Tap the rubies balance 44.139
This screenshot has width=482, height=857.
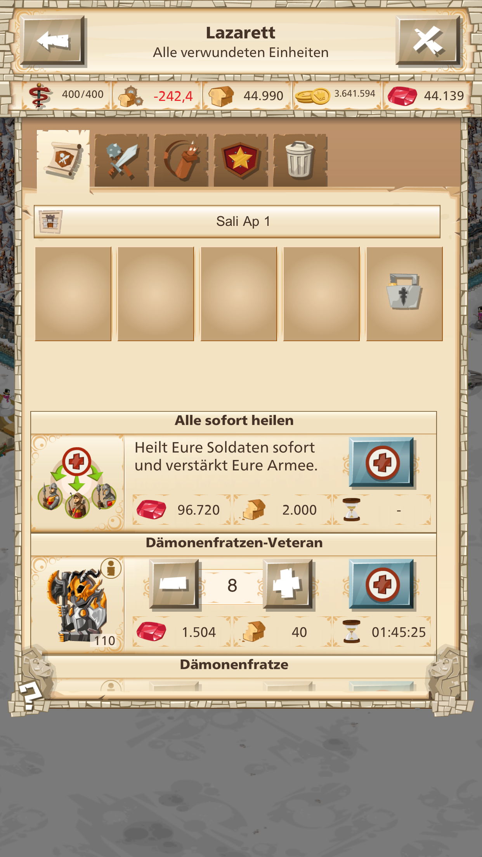pos(428,96)
